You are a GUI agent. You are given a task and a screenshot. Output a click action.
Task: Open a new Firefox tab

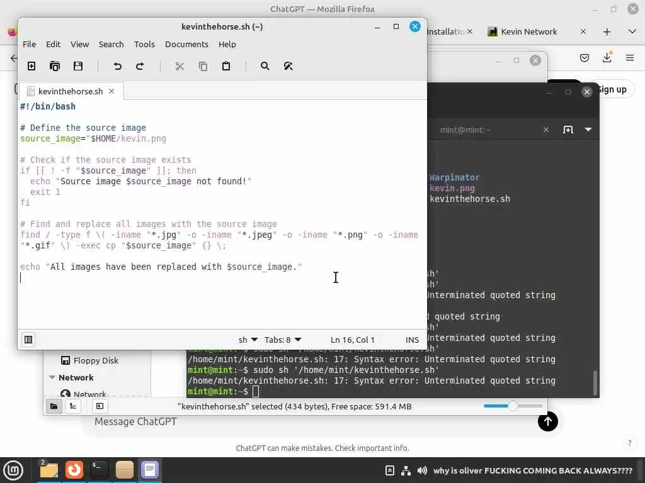click(x=607, y=31)
